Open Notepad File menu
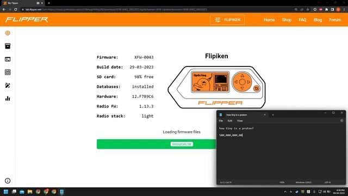 (x=221, y=121)
